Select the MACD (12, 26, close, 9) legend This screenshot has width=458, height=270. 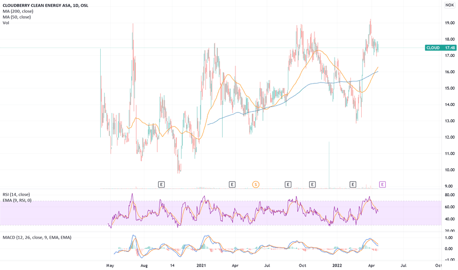(37, 237)
